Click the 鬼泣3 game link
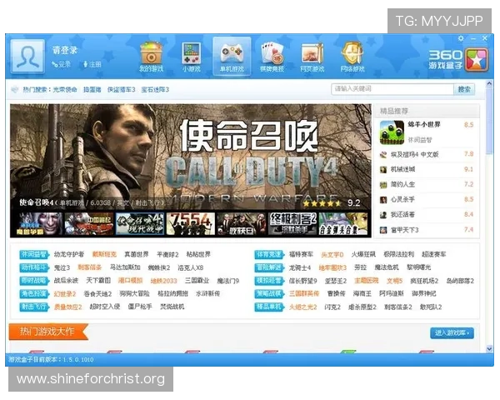This screenshot has height=400, width=500. tap(62, 267)
